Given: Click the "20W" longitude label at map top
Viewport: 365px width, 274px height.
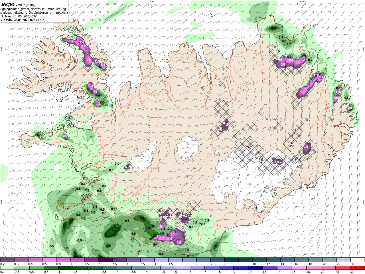Looking at the screenshot, I should tap(152, 1).
